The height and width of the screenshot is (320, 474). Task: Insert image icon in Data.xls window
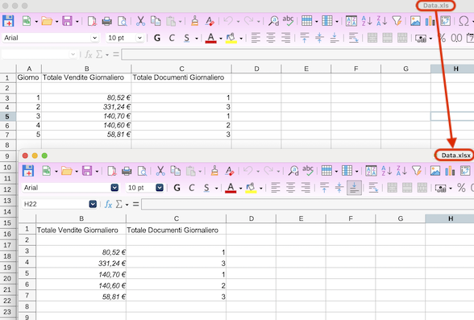(x=415, y=21)
